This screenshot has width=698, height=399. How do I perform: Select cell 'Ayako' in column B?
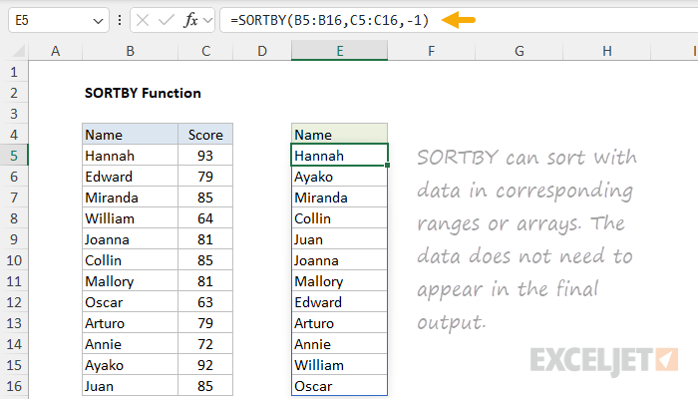click(130, 365)
